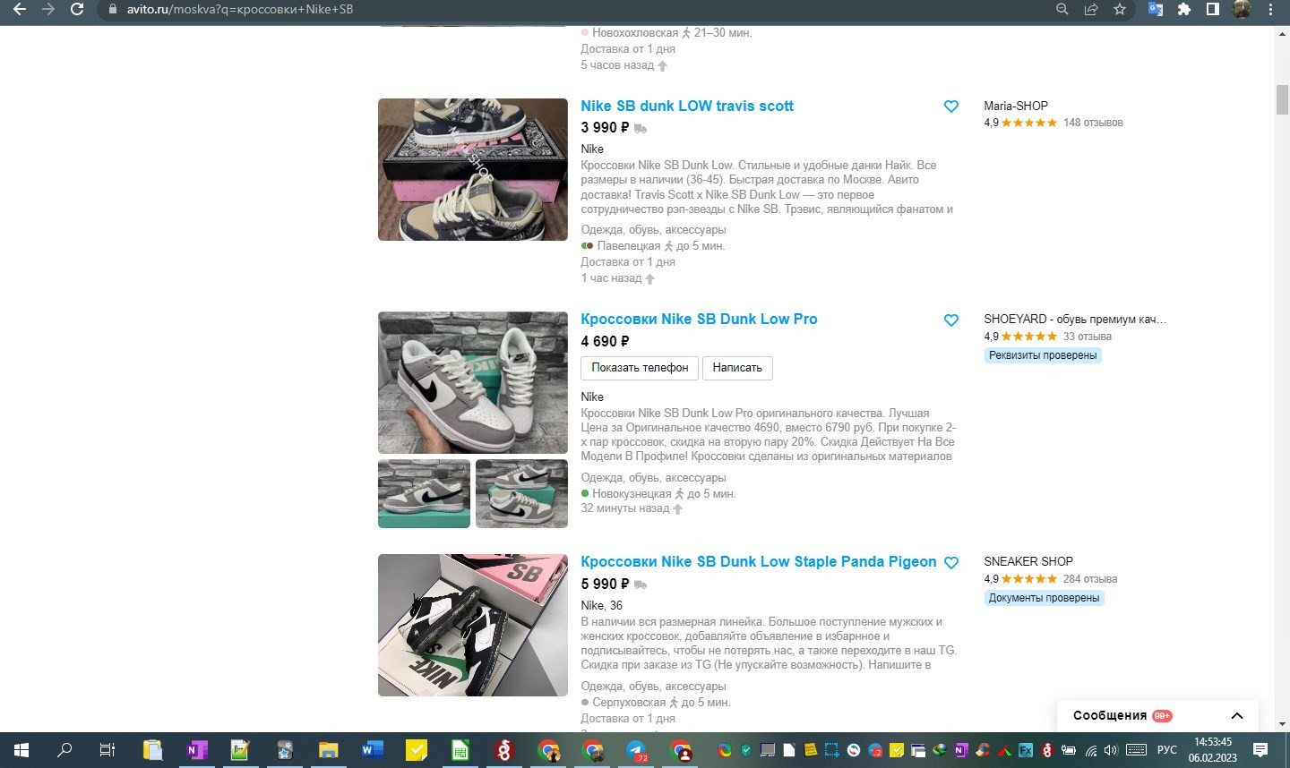Image resolution: width=1290 pixels, height=768 pixels.
Task: Click delivery truck icon next to 3 990 ₽
Action: [x=641, y=129]
